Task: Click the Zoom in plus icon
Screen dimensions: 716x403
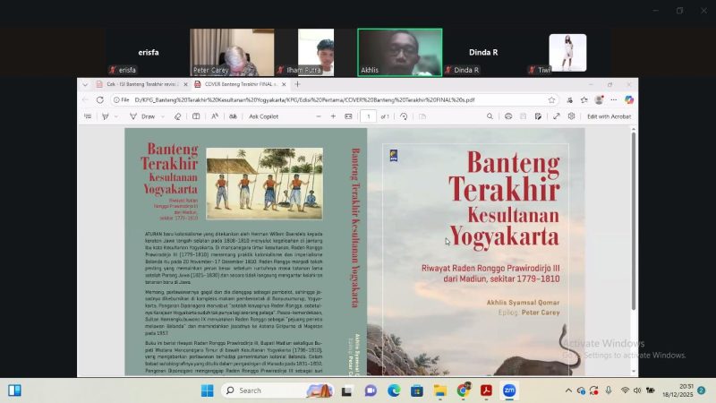Action: click(x=333, y=116)
